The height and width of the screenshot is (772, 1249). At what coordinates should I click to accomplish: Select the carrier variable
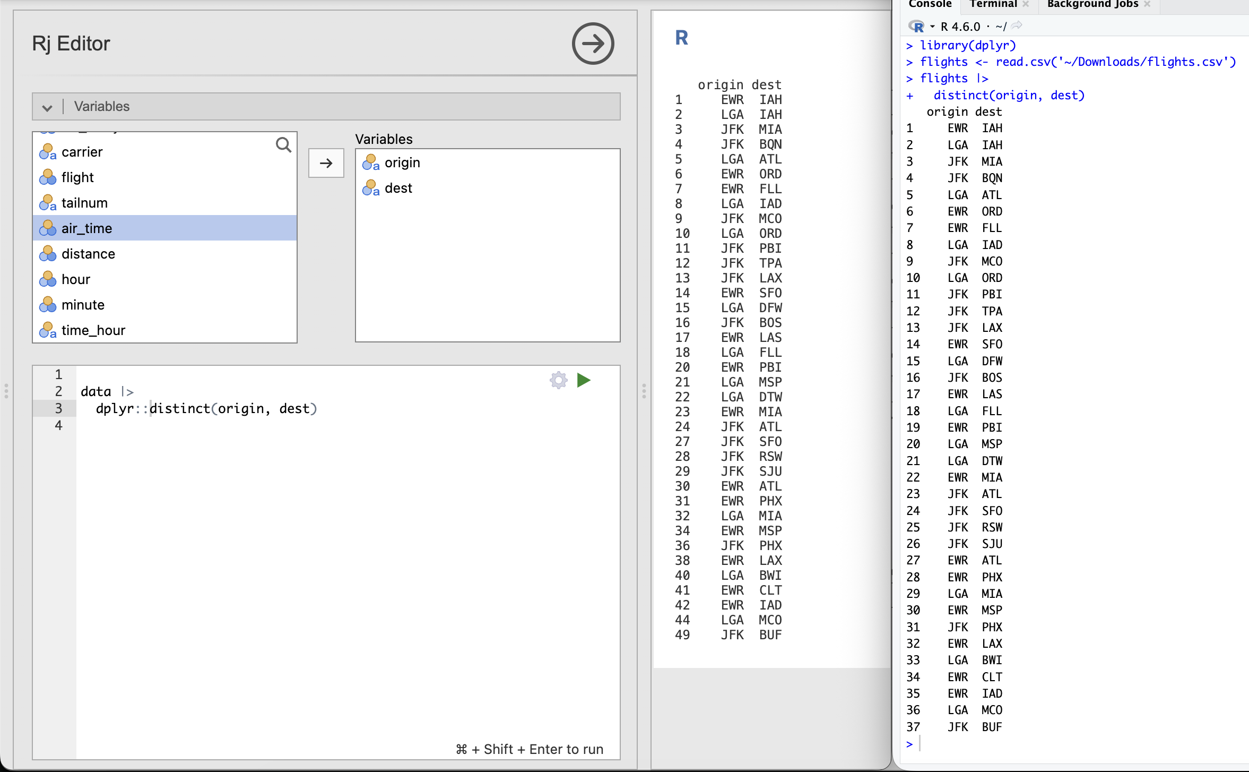pos(164,152)
